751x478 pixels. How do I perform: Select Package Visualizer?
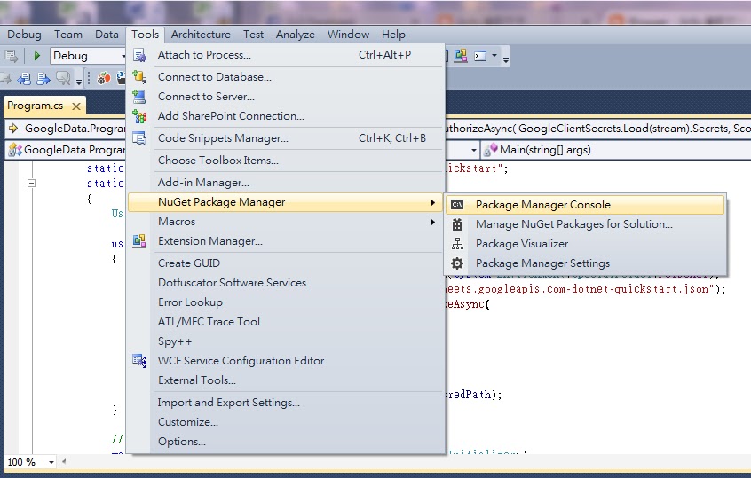(x=585, y=244)
